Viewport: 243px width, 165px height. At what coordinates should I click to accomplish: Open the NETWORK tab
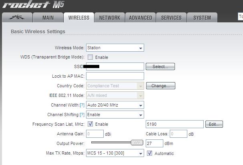click(110, 18)
